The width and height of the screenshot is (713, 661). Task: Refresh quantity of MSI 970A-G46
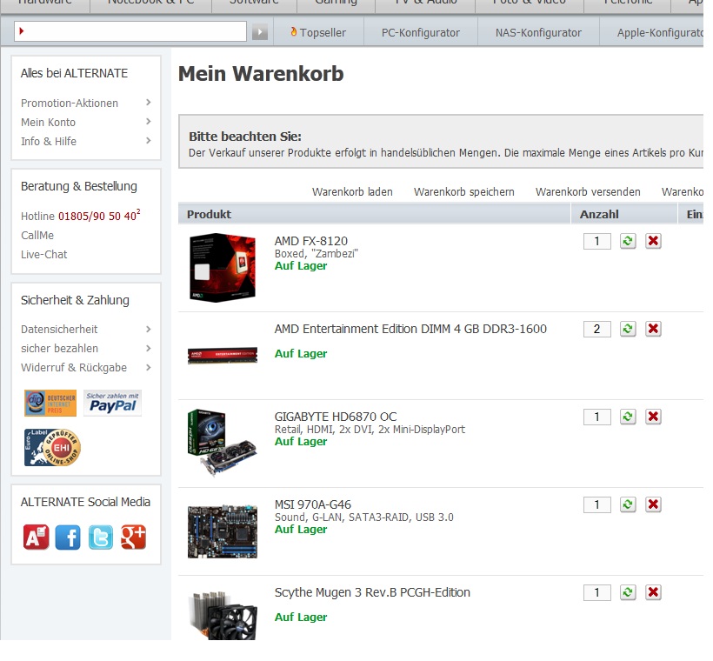pos(628,504)
